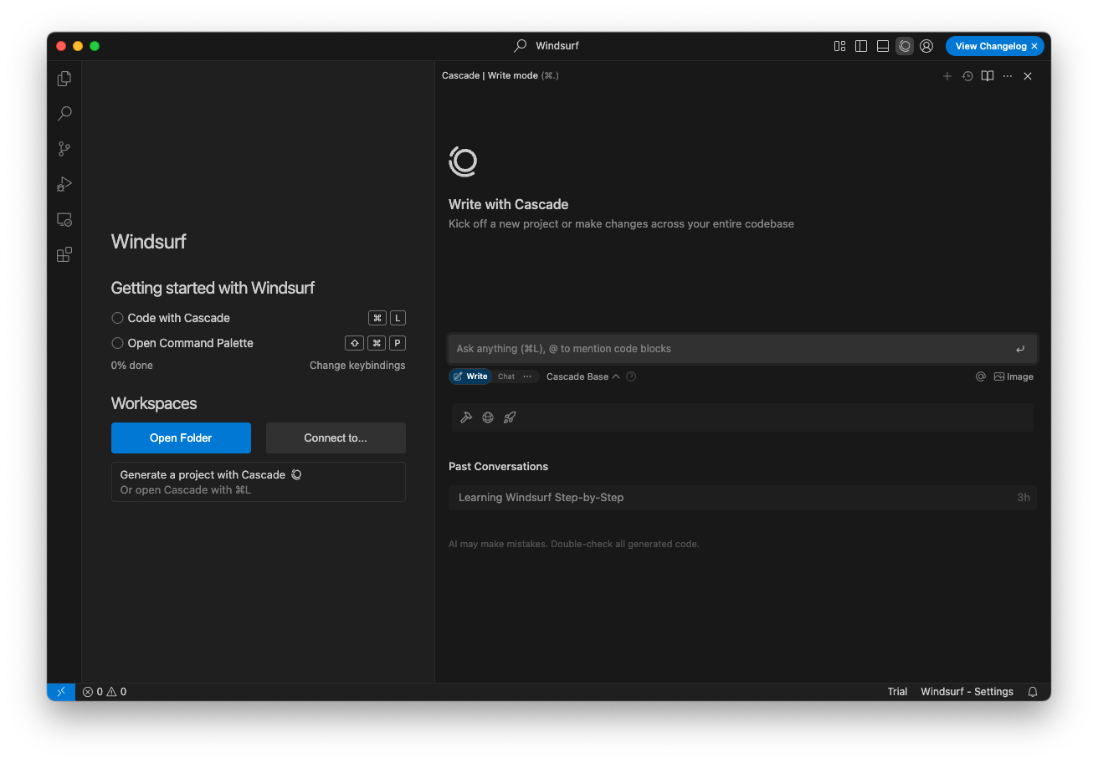Click the Connect to... button
The width and height of the screenshot is (1098, 763).
(336, 438)
